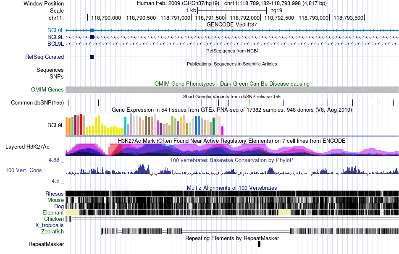399x254 pixels.
Task: Click the Zebrafish alignment label
Action: [x=52, y=232]
